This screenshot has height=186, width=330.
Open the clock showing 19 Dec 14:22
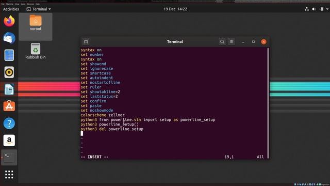pos(175,9)
